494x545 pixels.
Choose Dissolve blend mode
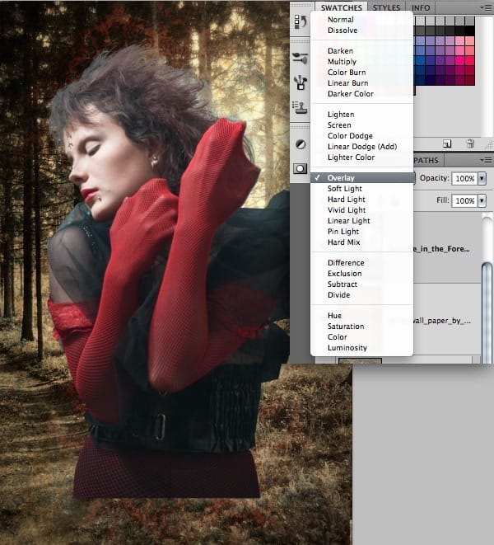pos(361,31)
